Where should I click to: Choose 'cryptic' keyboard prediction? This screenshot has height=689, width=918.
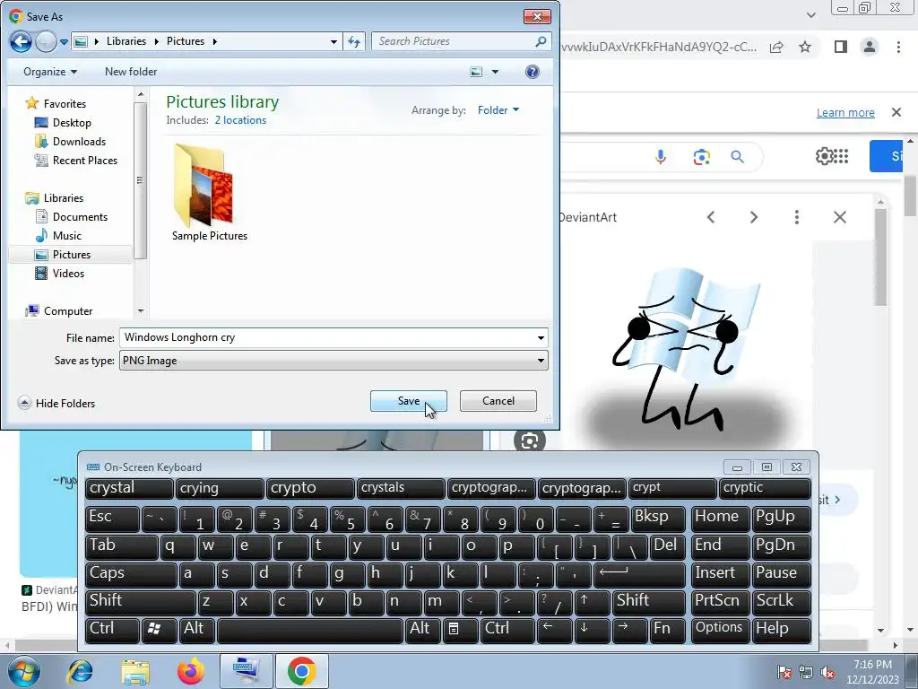765,488
